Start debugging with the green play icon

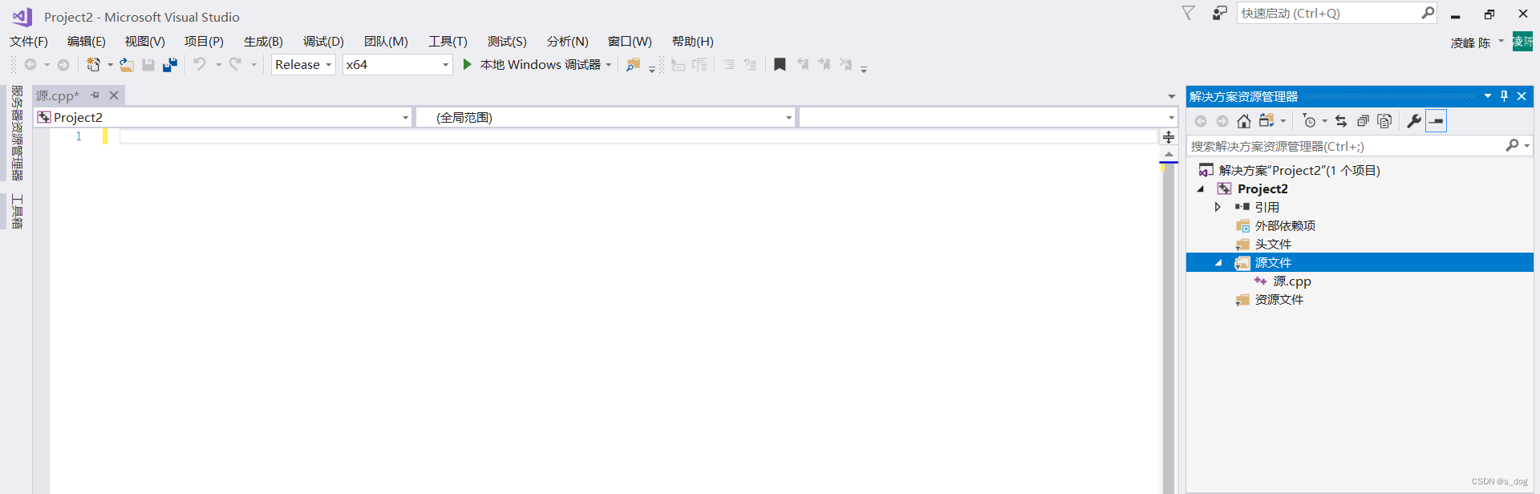[468, 64]
